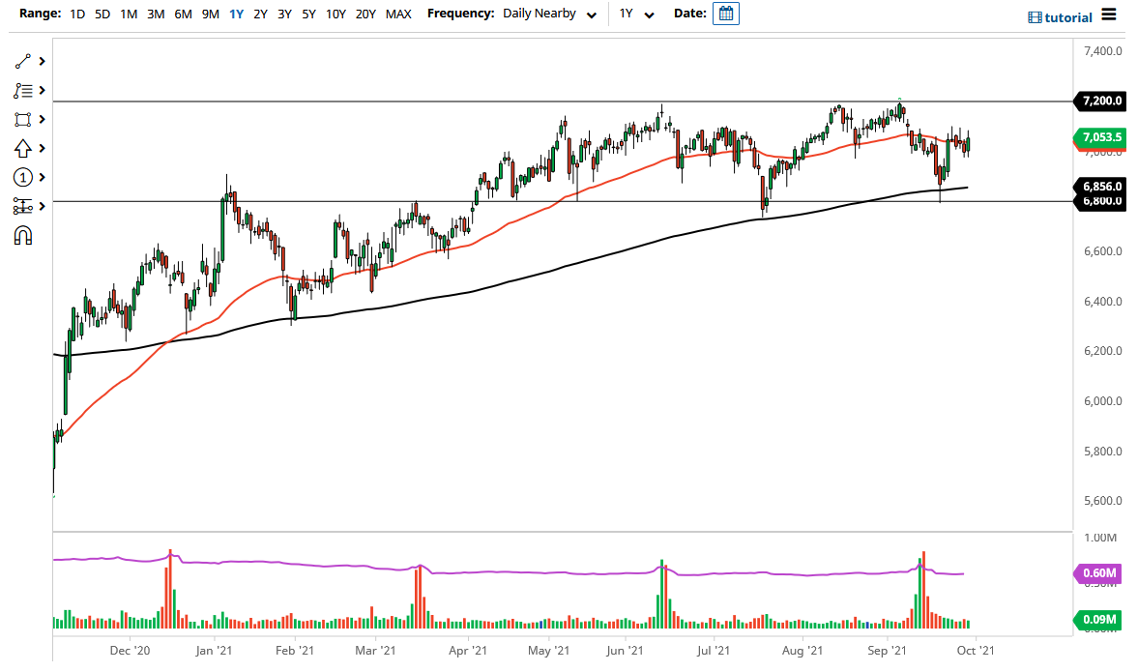Select the numbered callout tool
1138x672 pixels.
[23, 177]
